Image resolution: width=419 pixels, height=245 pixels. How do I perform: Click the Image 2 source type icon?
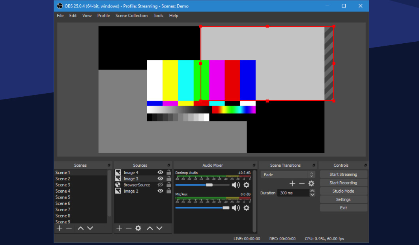pos(118,191)
